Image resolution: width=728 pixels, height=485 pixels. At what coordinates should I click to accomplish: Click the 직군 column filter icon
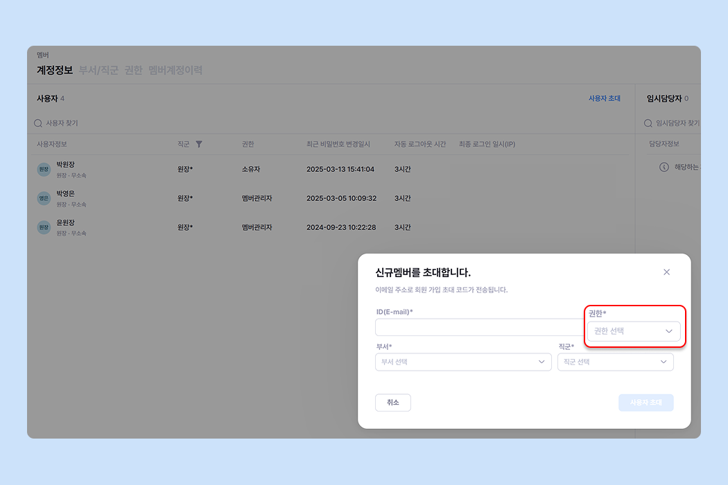tap(199, 144)
